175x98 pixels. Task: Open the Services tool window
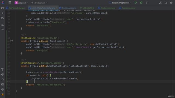[x=2, y=74]
